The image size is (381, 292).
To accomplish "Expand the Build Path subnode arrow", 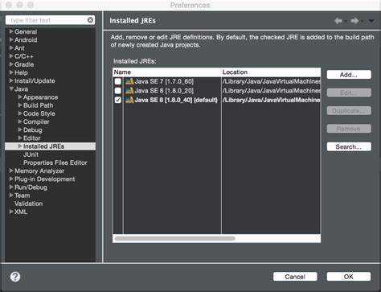I will (20, 105).
